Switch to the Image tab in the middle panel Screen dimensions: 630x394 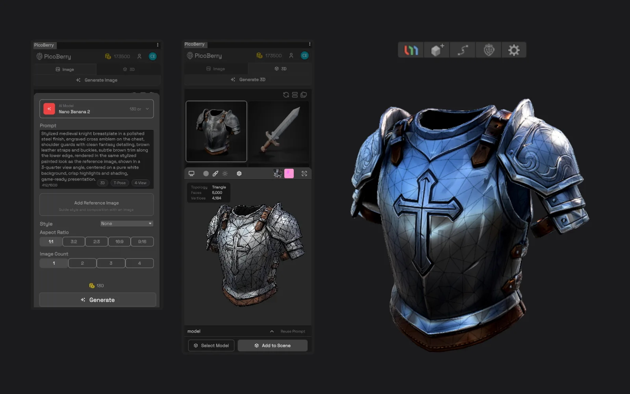216,69
